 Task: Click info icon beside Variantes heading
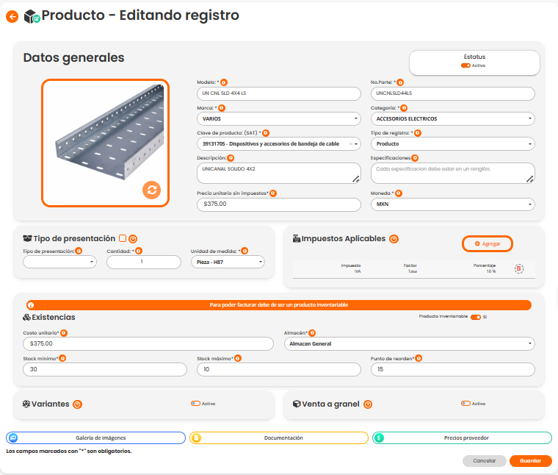click(77, 404)
